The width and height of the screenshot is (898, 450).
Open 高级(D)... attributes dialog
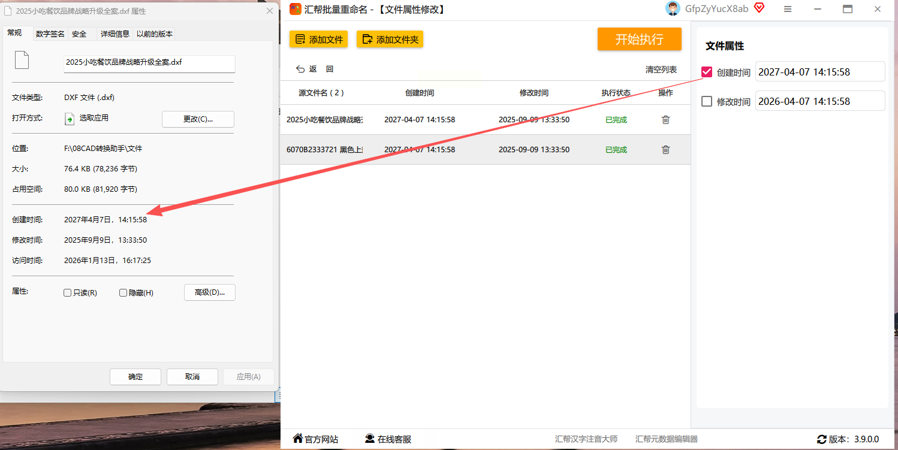pos(209,292)
